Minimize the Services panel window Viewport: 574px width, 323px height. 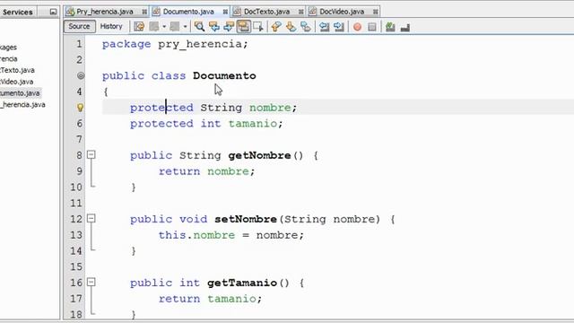(x=54, y=12)
